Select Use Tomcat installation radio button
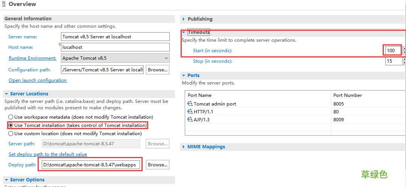 tap(11, 125)
